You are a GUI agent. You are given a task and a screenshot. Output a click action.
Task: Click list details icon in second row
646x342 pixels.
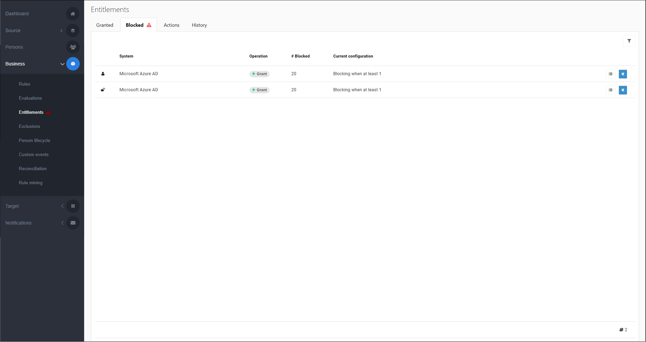click(x=610, y=90)
